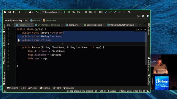The height and width of the screenshot is (99, 177).
Task: Change UTF-8 file encoding in status bar
Action: [x=103, y=91]
